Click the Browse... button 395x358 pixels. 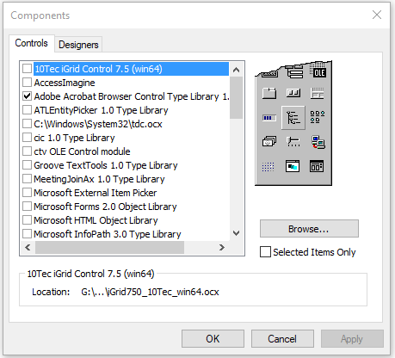[x=309, y=229]
